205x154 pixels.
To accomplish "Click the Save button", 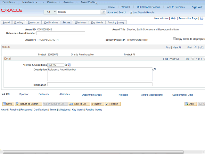I will tap(8, 104).
